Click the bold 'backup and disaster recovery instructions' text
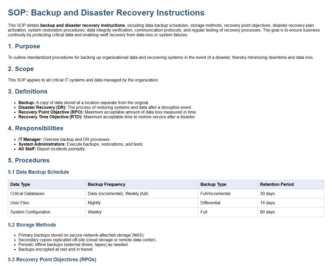This screenshot has height=266, width=332. point(83,25)
